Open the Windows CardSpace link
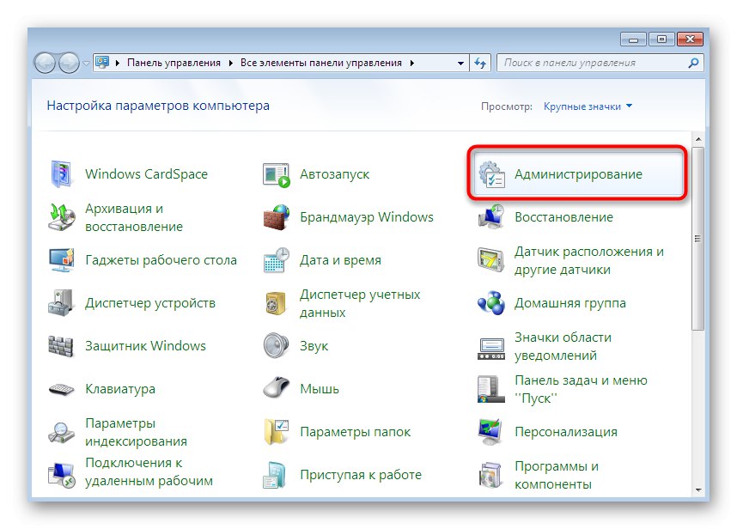 click(x=146, y=174)
